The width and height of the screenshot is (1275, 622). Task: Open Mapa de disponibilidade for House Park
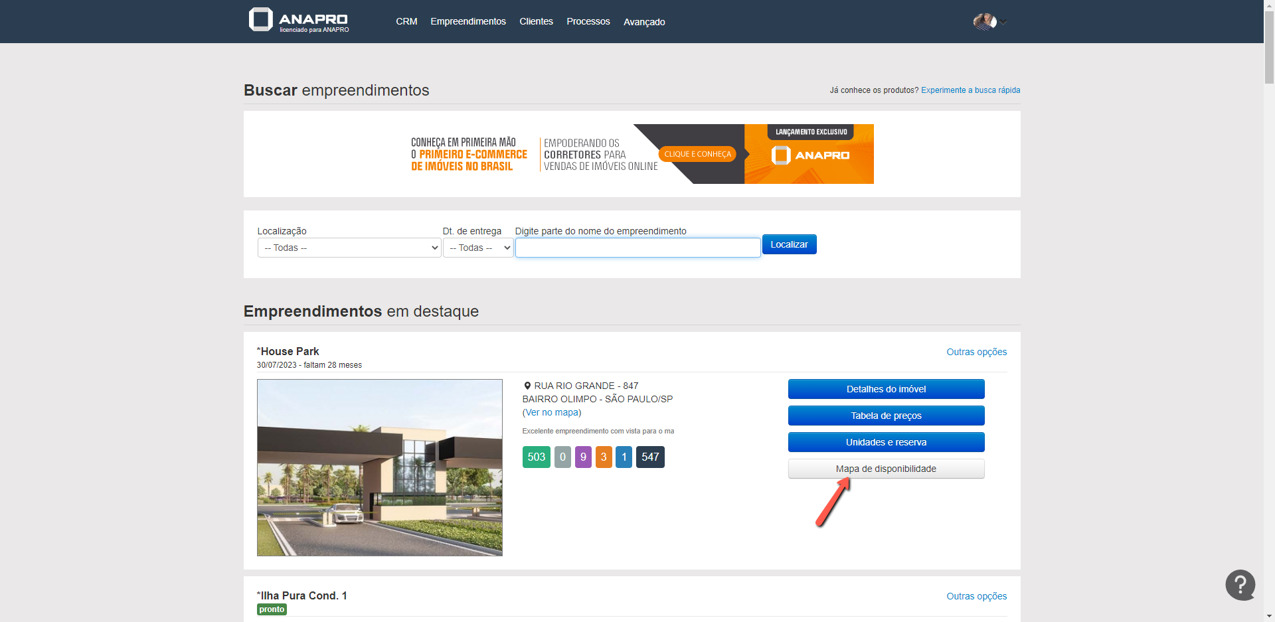(x=886, y=469)
